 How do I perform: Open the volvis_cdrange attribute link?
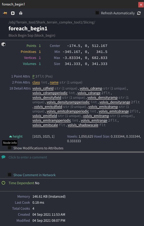[89, 93]
